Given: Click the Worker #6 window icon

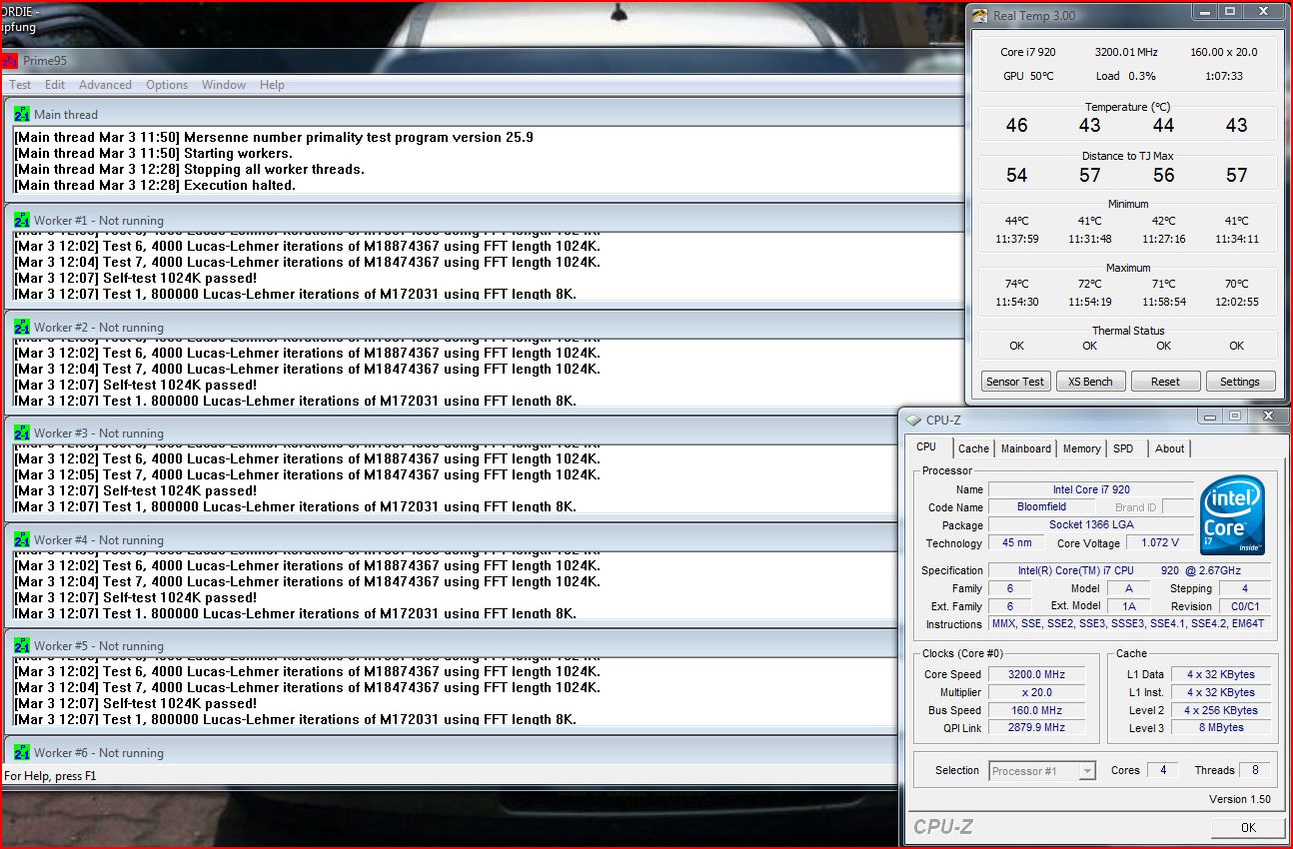Looking at the screenshot, I should [x=22, y=752].
